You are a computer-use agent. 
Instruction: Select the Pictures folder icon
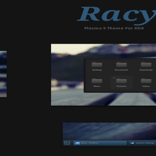pos(121,81)
